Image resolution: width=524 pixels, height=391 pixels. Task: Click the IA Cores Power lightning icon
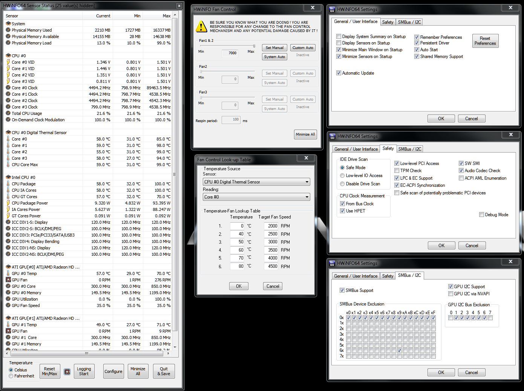8,209
